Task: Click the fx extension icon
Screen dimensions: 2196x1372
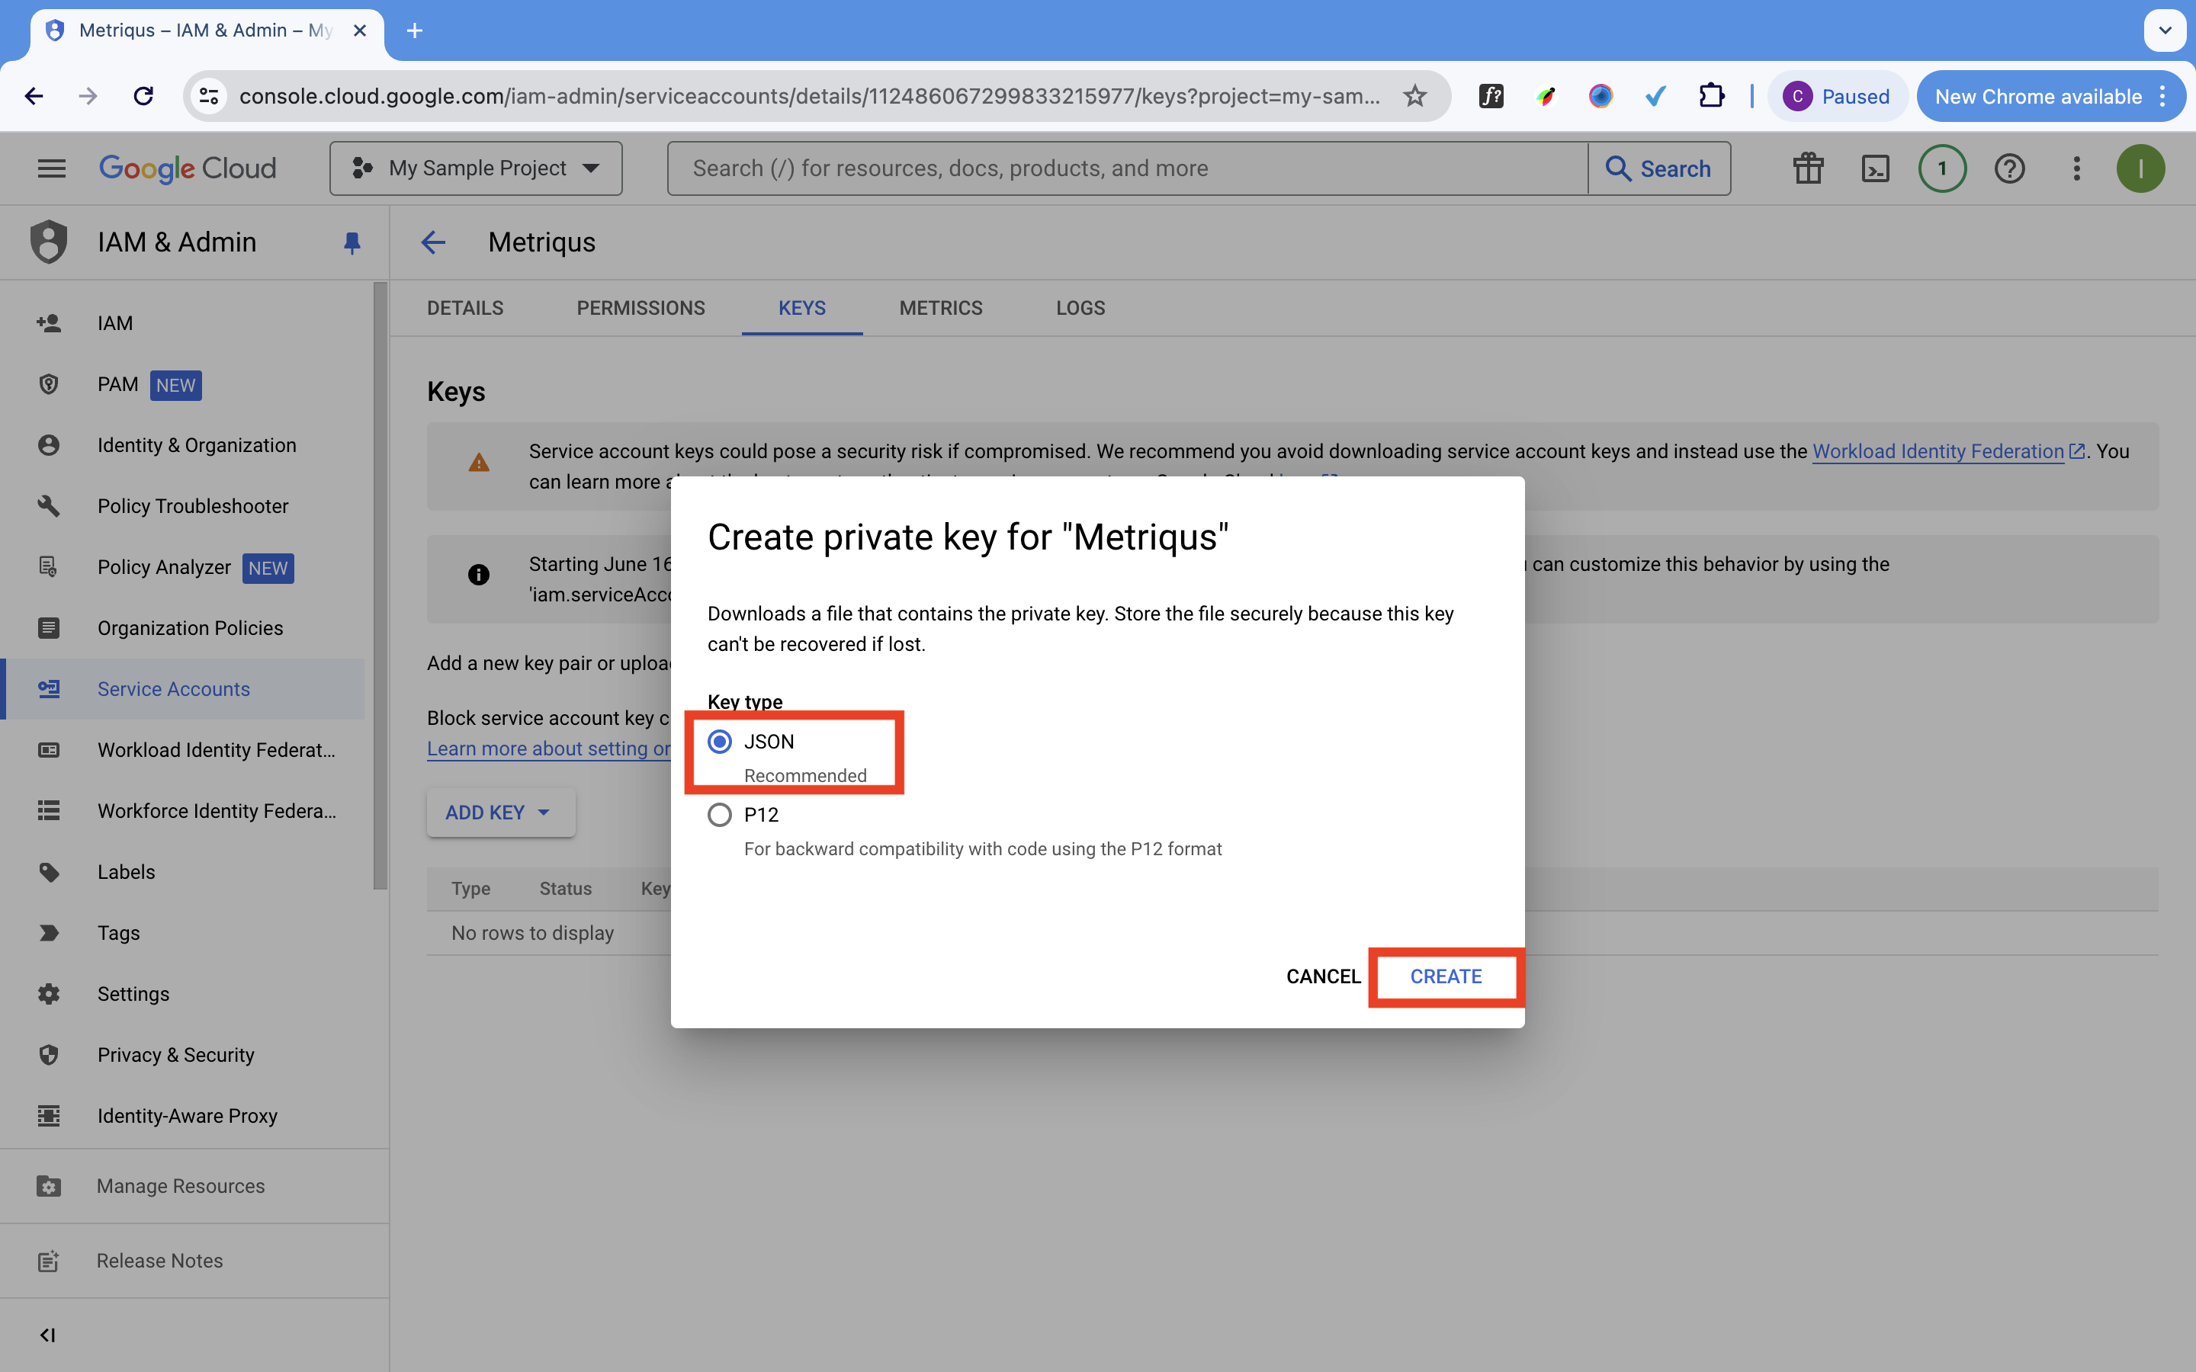Action: coord(1491,96)
